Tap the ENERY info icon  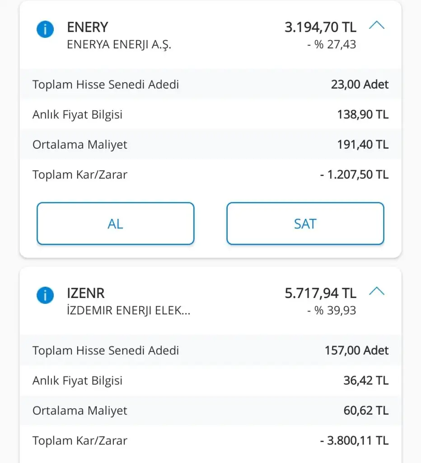click(45, 30)
